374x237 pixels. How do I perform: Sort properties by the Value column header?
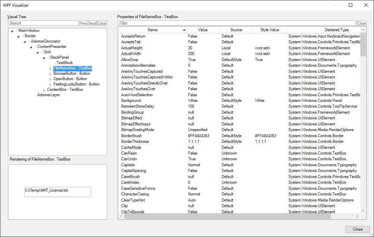click(x=203, y=30)
